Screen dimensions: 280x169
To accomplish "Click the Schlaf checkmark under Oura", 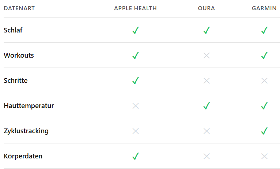I will tap(207, 30).
